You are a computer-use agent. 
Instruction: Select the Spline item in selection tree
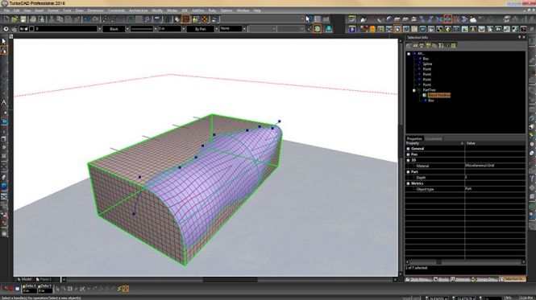pyautogui.click(x=427, y=64)
